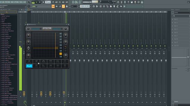Open Effector window options arrow in title bar
190x106 pixels.
coord(26,24)
